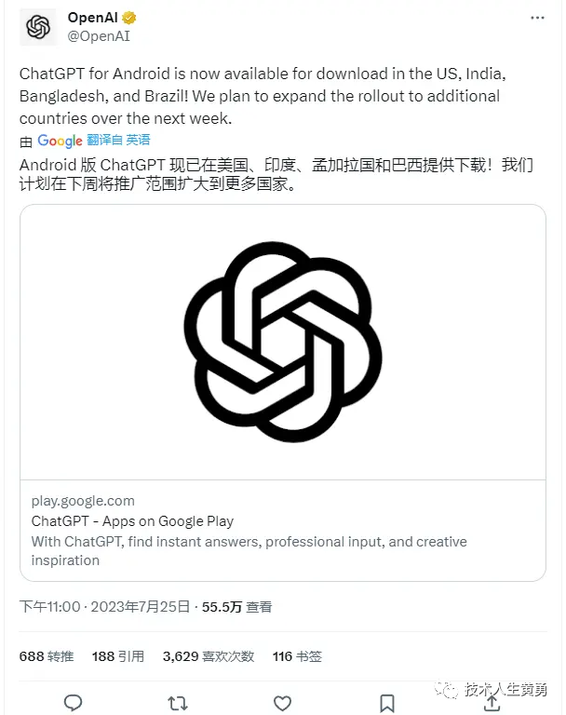Click the retweet arrows icon

click(177, 703)
